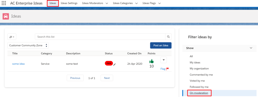Click the '24 Apr 2020' date cell
Image resolution: width=258 pixels, height=97 pixels.
(135, 64)
